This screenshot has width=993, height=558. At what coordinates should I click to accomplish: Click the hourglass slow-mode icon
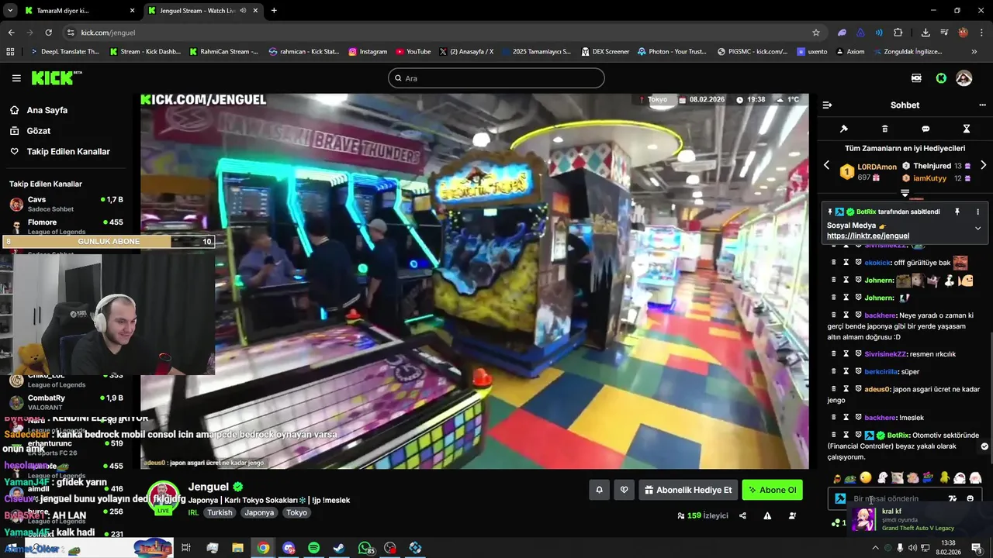point(967,129)
